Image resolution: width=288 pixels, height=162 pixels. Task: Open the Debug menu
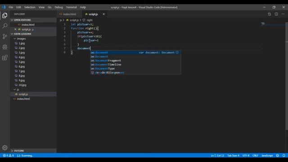(x=59, y=7)
